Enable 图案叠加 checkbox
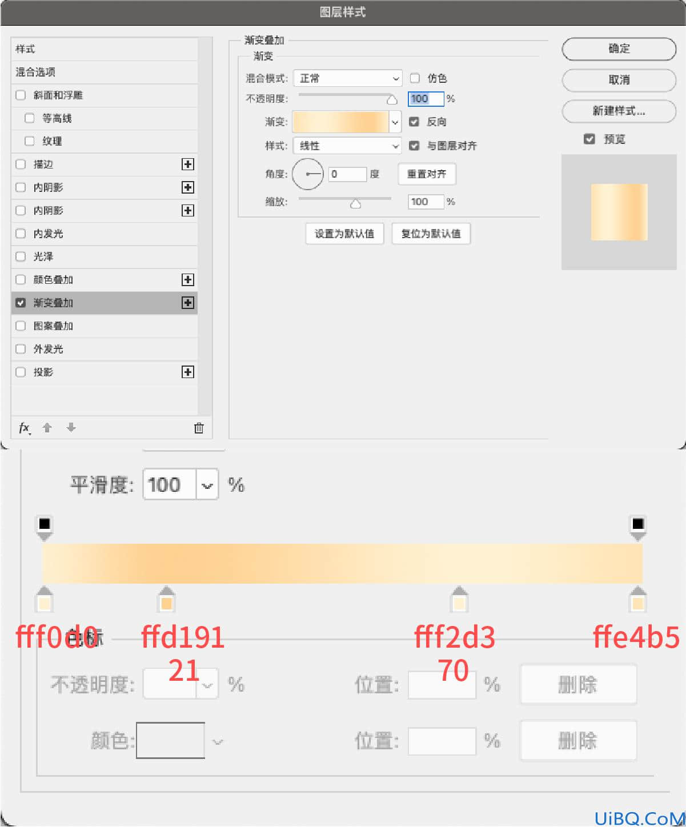686x827 pixels. point(21,326)
